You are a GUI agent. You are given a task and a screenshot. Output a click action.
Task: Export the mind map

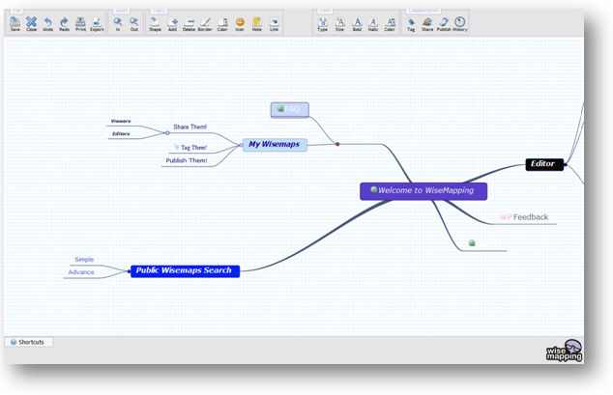(x=97, y=24)
